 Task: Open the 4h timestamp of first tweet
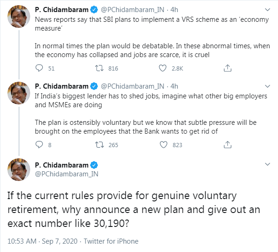[x=175, y=10]
